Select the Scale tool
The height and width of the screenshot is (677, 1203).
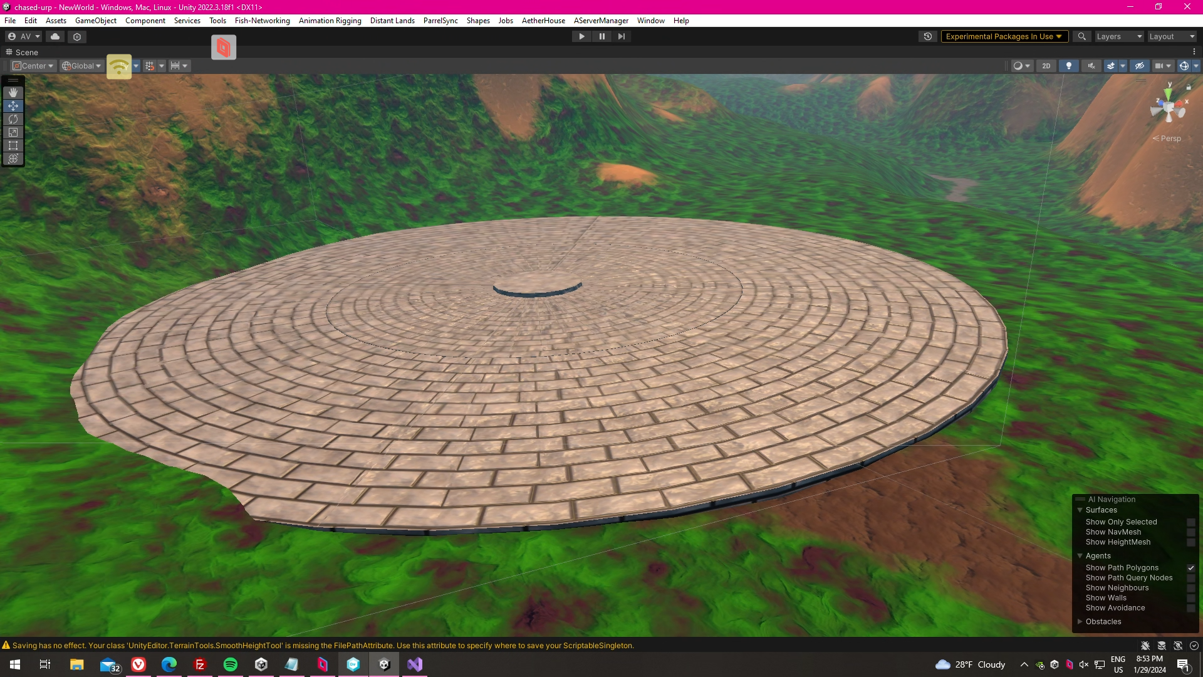point(13,132)
